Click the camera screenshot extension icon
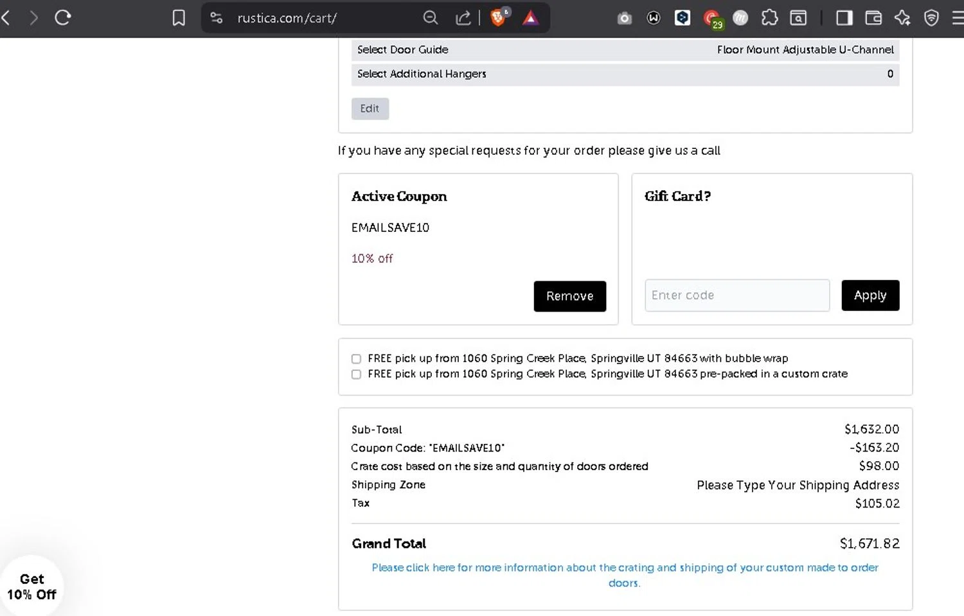Viewport: 964px width, 616px height. click(624, 19)
